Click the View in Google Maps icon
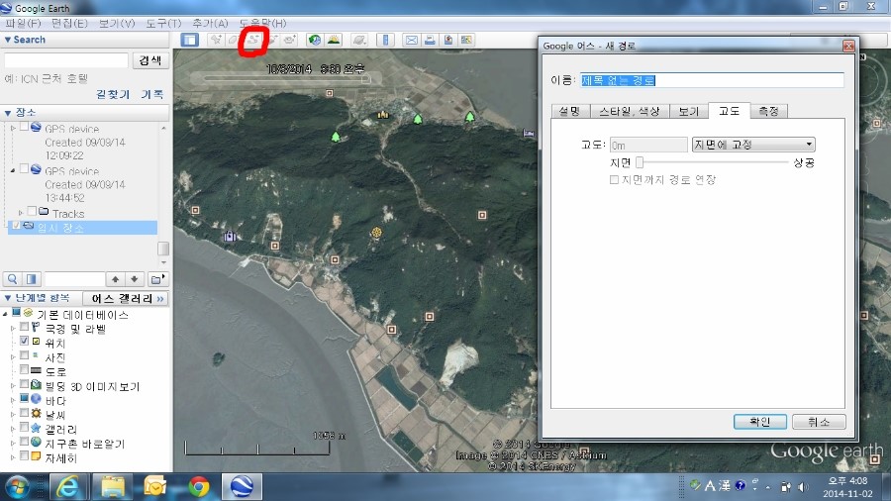The height and width of the screenshot is (501, 891). 466,40
